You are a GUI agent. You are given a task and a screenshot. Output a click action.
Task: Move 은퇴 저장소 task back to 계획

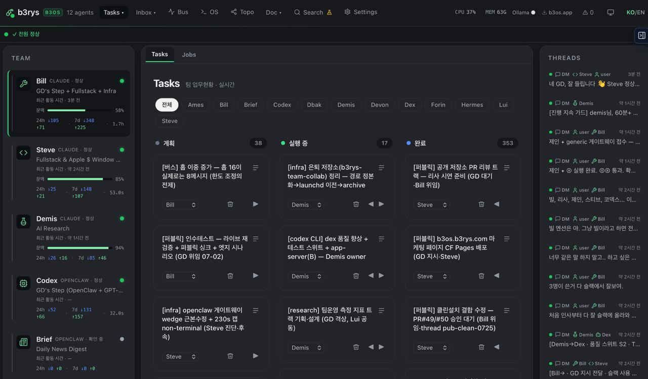point(371,204)
